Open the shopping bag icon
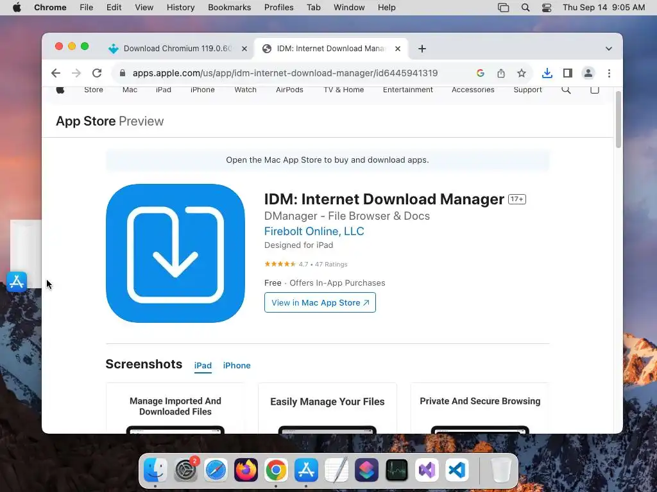 595,90
